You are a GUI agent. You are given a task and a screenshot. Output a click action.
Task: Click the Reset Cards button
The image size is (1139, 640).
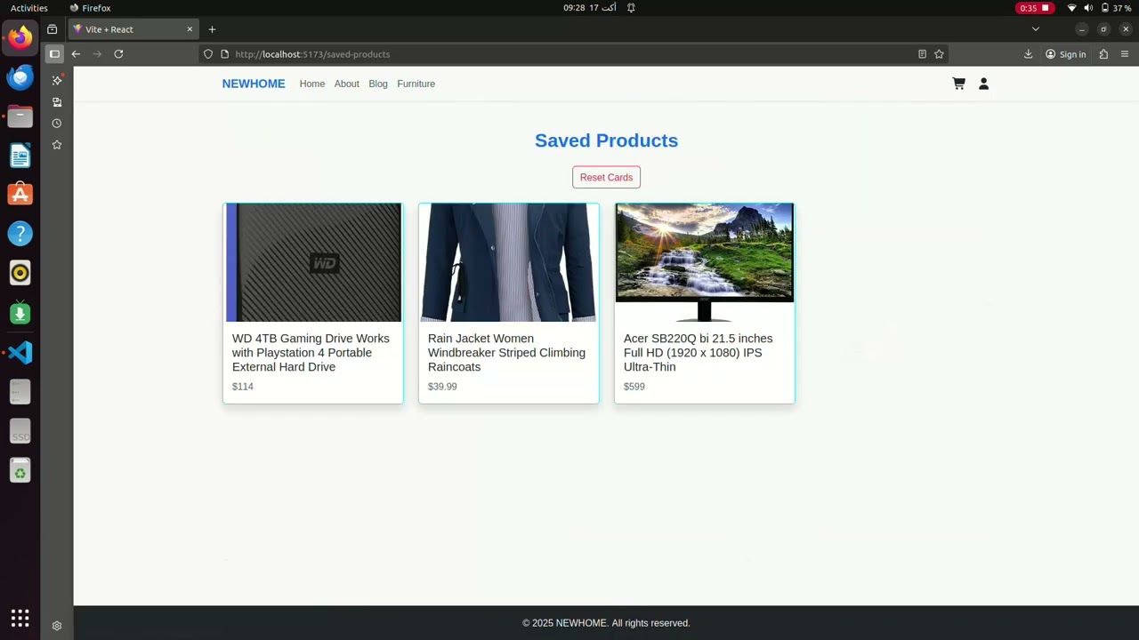tap(606, 177)
